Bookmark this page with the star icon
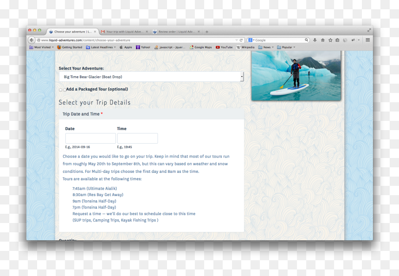This screenshot has height=276, width=399. 330,40
